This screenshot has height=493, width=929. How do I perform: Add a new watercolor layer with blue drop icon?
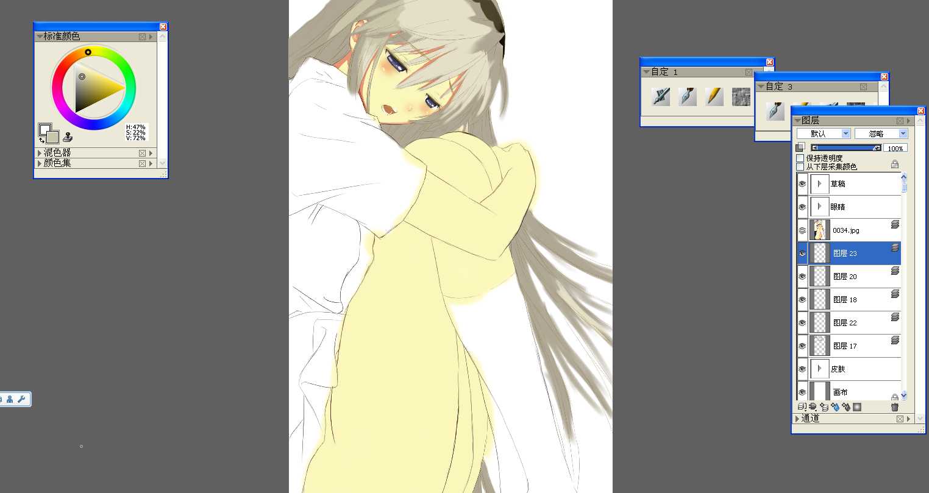coord(835,406)
